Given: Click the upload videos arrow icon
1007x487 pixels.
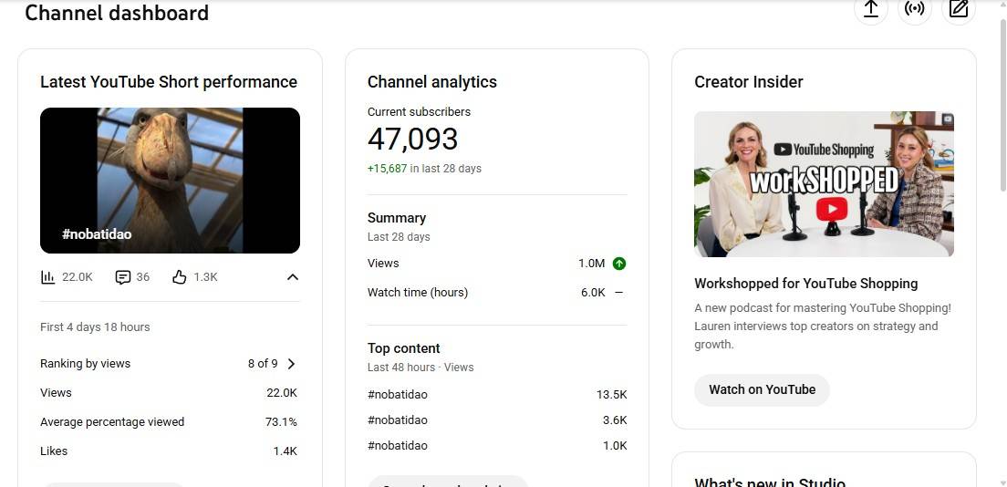Looking at the screenshot, I should click(870, 9).
